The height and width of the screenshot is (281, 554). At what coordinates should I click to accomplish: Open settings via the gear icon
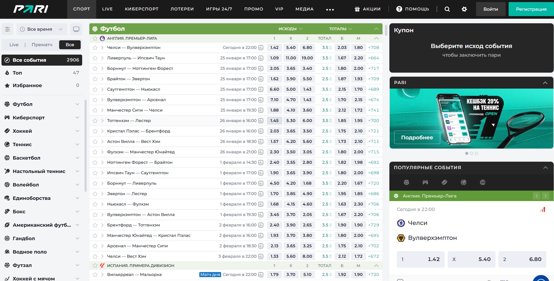(x=464, y=9)
